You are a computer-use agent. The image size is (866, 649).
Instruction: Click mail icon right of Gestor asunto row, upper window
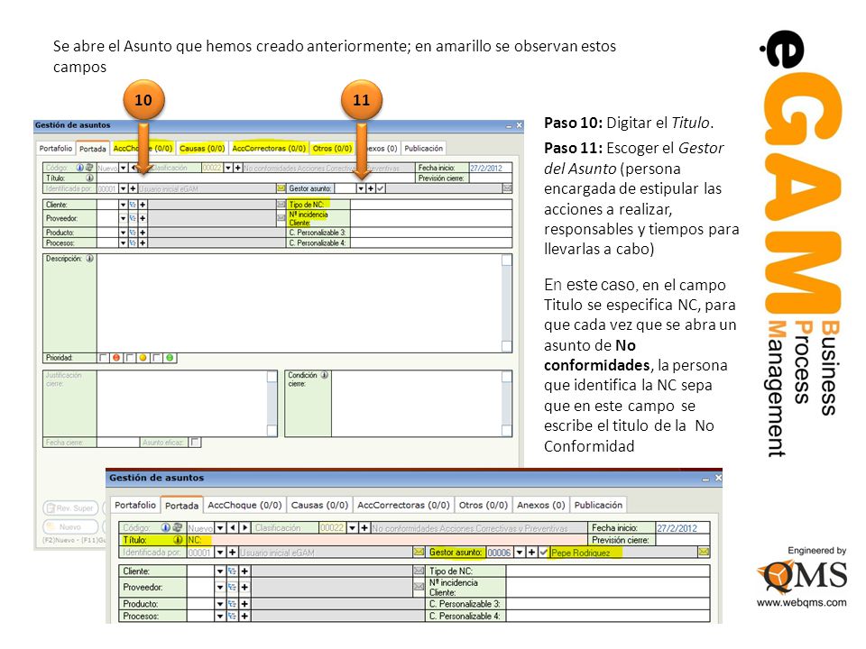coord(507,188)
